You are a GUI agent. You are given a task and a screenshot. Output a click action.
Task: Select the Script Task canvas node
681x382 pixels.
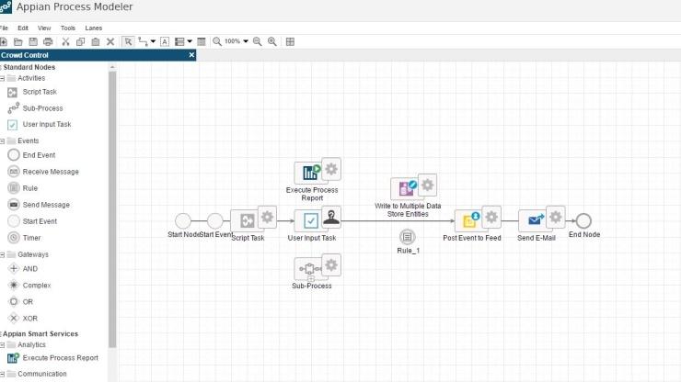[248, 221]
